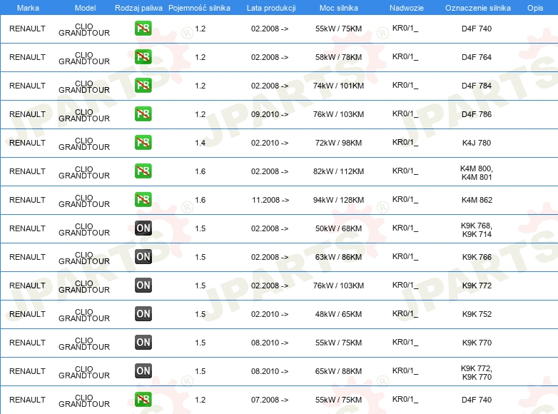Click ON diesel icon in K9K 768 row
This screenshot has height=414, width=558.
tap(143, 228)
